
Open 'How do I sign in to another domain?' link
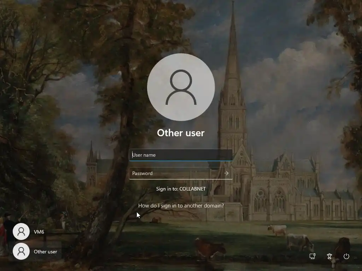click(x=181, y=206)
